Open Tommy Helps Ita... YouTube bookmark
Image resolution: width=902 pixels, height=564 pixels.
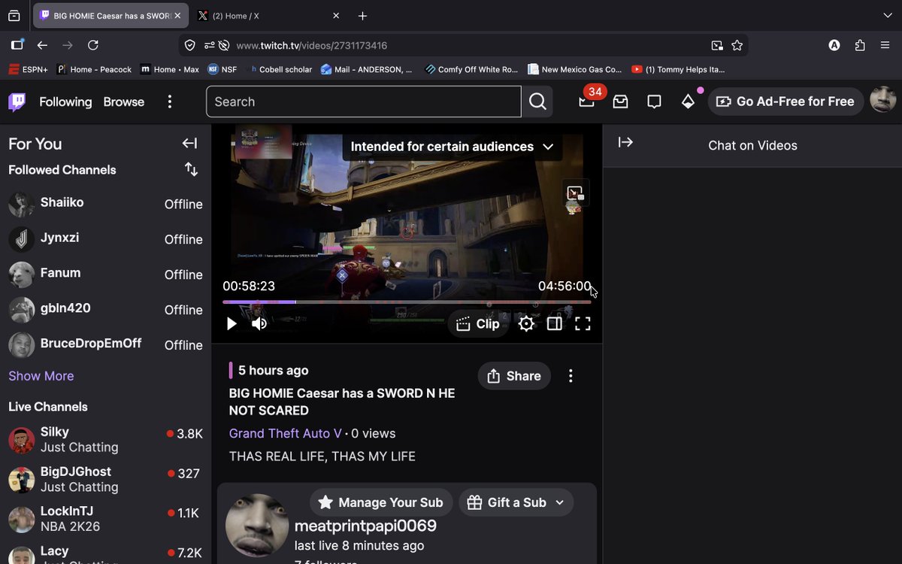679,69
